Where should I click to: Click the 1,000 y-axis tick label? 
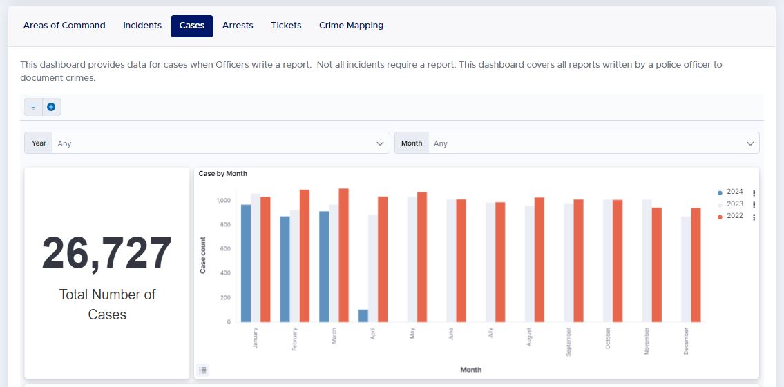pos(223,201)
